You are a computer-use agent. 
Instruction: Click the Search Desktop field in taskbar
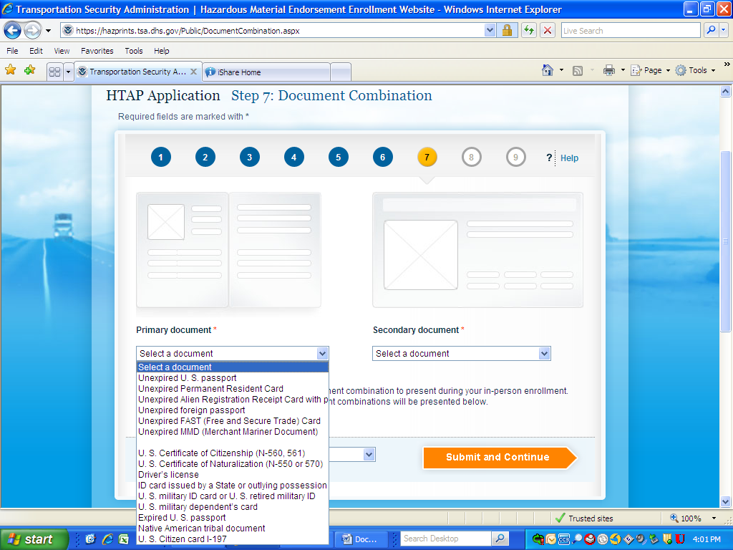(x=447, y=539)
